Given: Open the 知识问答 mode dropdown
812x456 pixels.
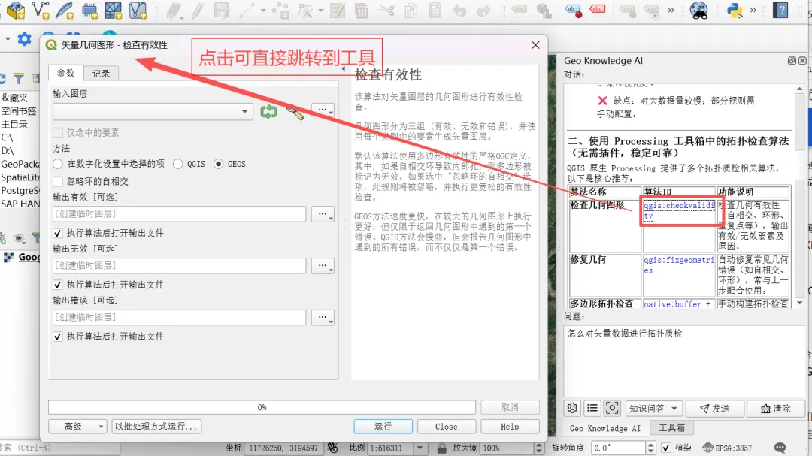Looking at the screenshot, I should click(x=654, y=409).
